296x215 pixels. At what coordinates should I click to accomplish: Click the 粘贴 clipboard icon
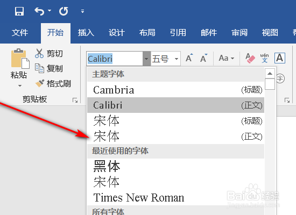20,59
